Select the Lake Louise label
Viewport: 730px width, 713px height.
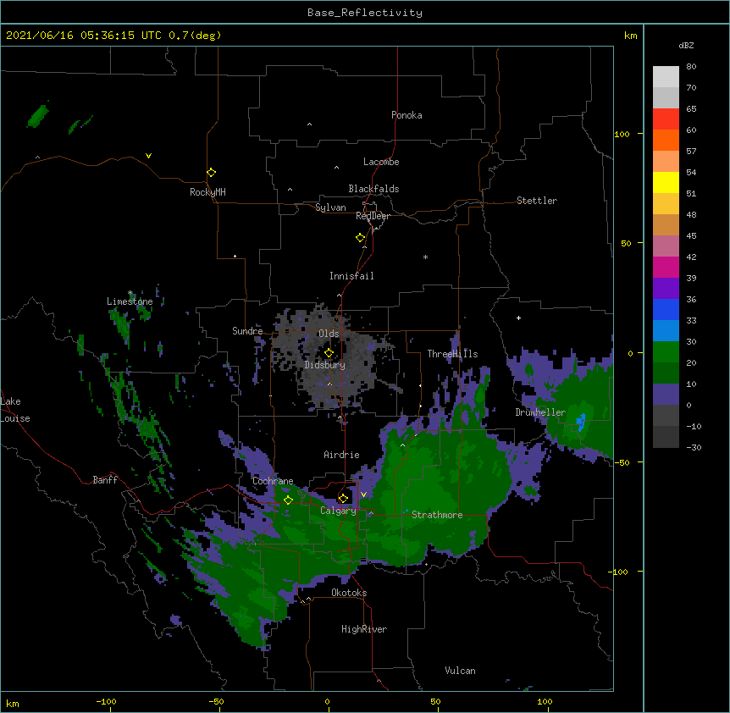14,410
